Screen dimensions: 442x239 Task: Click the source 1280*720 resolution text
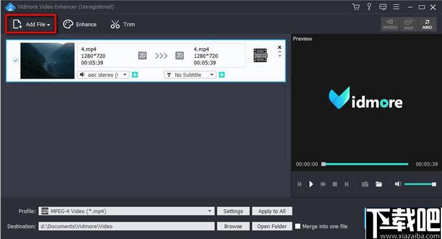(x=93, y=56)
